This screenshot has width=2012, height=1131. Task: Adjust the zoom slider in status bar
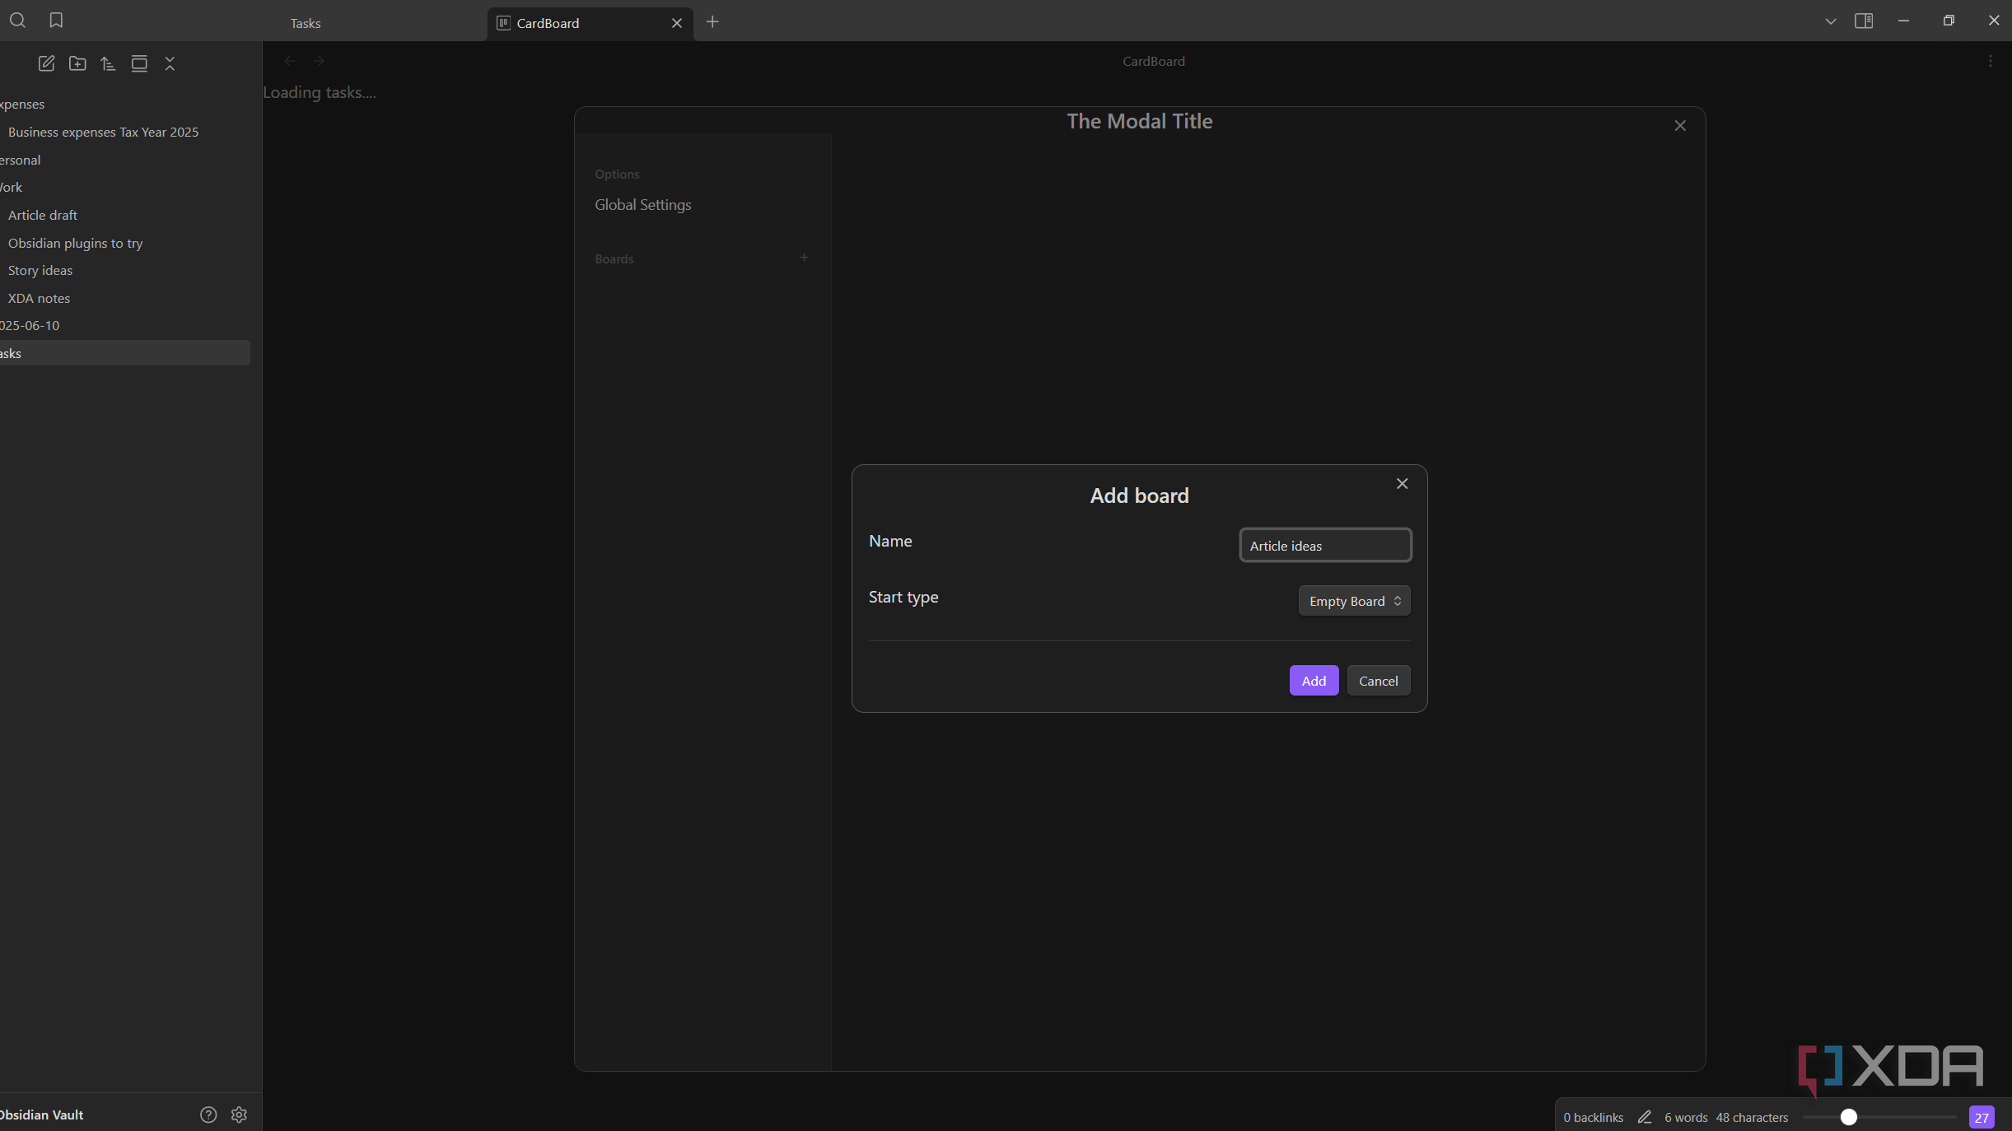tap(1849, 1117)
